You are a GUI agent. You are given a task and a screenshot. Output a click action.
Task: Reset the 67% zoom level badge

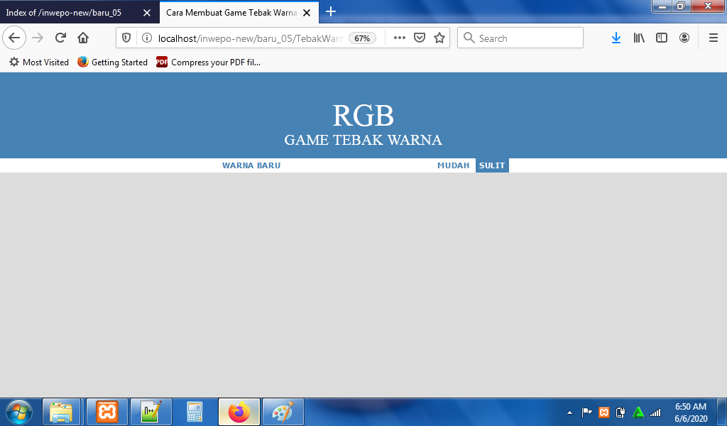[362, 38]
